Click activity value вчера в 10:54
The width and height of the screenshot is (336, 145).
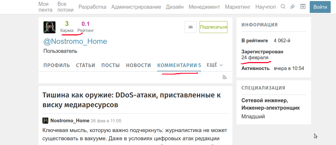pos(289,68)
